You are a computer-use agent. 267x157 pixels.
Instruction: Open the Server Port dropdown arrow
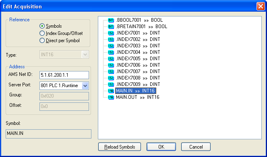click(x=85, y=86)
